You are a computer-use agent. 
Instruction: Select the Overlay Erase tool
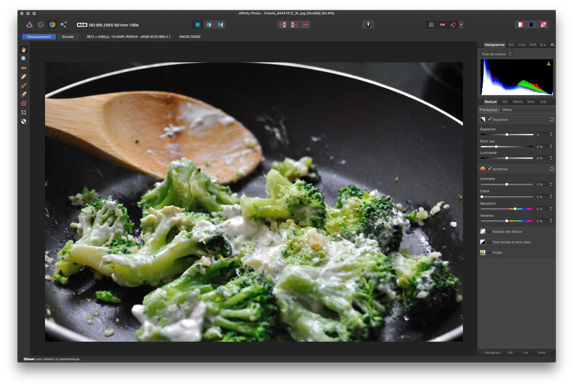(24, 94)
